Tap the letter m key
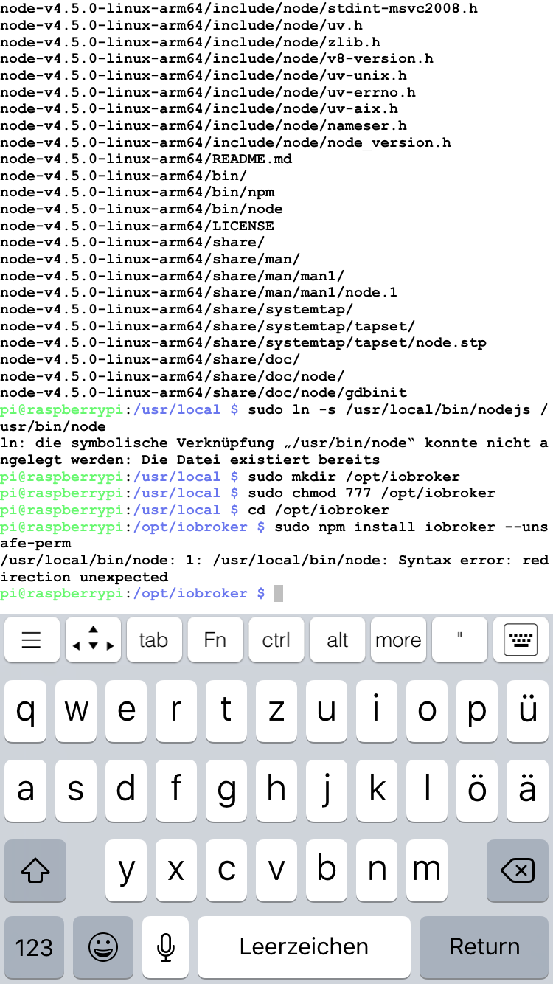The width and height of the screenshot is (553, 984). [427, 870]
